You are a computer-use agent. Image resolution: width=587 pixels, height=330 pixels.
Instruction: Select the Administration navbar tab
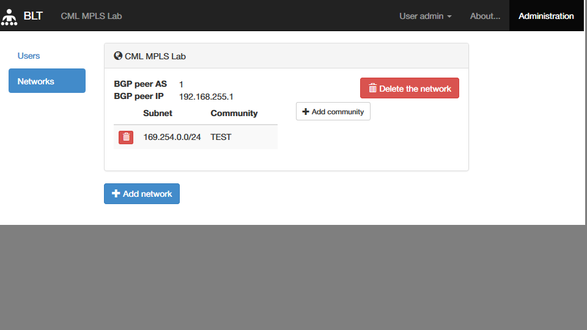[x=546, y=16]
